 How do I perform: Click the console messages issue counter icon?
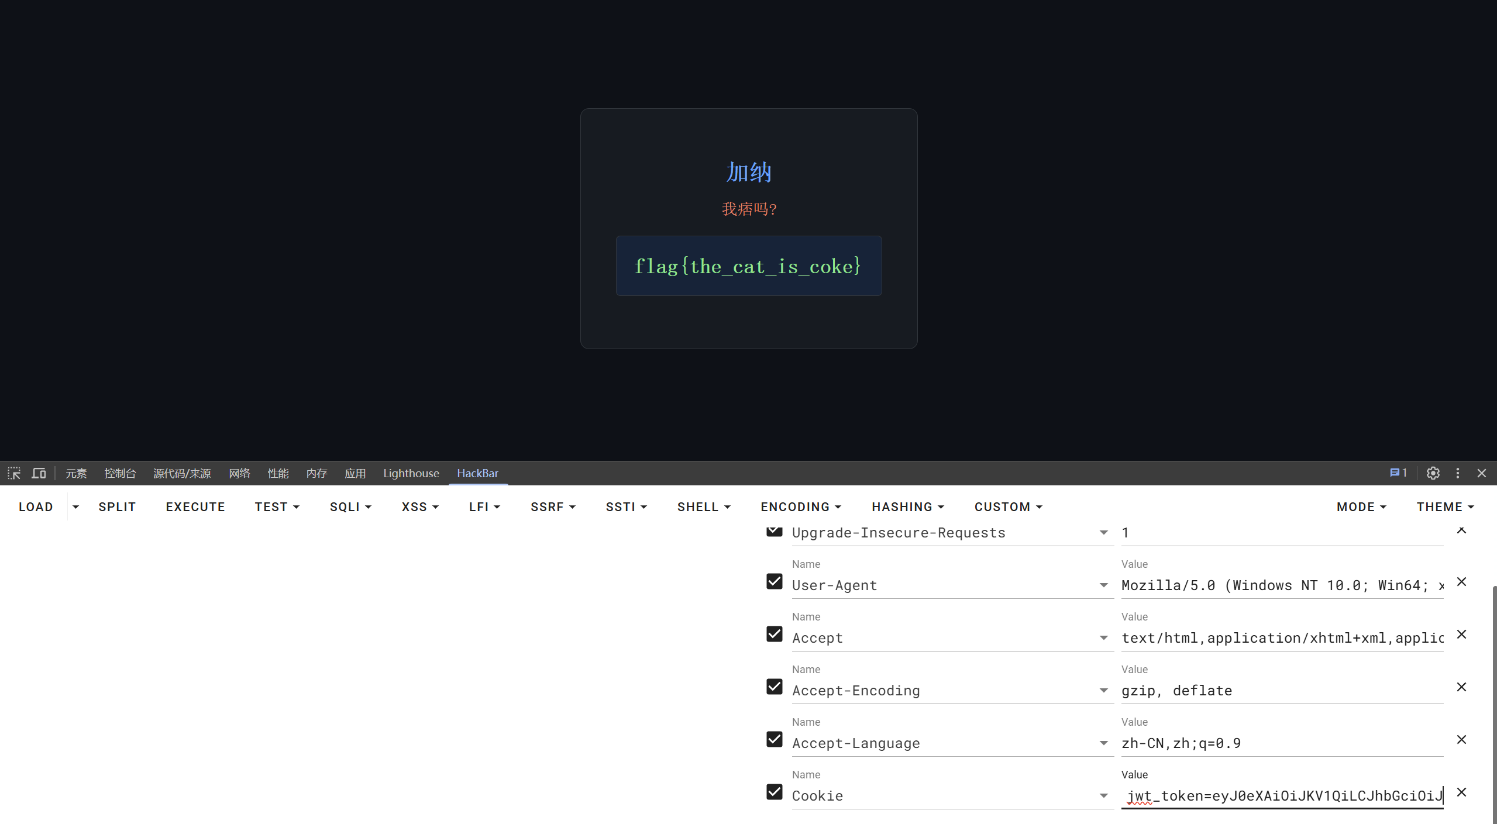point(1398,473)
